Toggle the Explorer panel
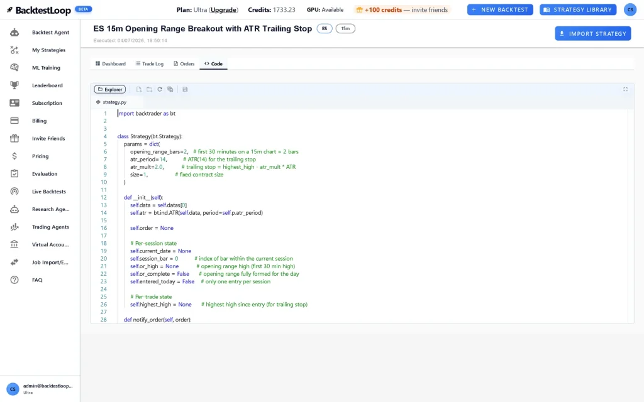Screen dimensions: 644x402 (x=109, y=89)
